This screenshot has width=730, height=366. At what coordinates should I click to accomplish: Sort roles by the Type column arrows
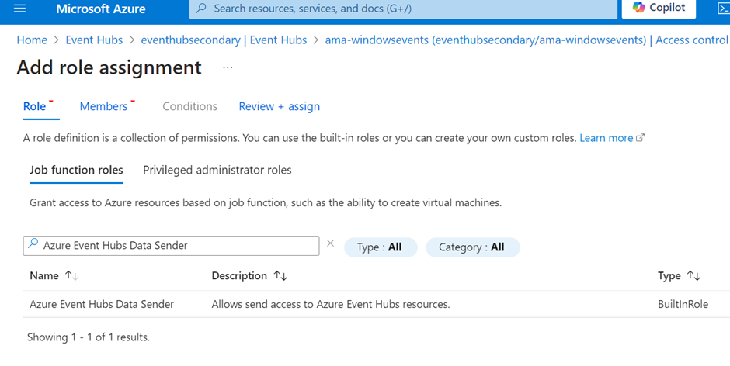click(693, 276)
